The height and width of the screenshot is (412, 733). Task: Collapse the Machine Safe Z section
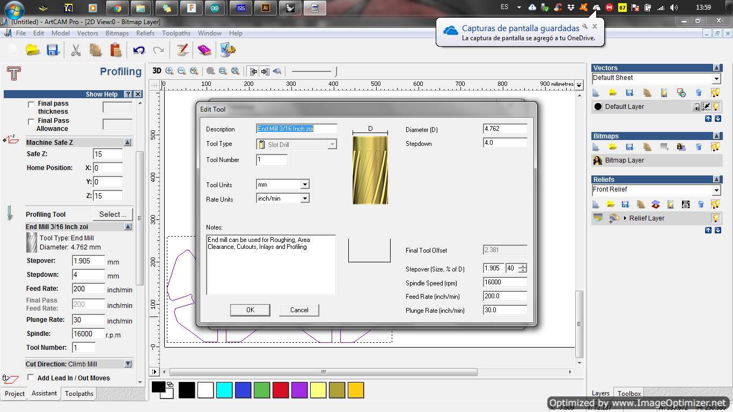click(128, 142)
